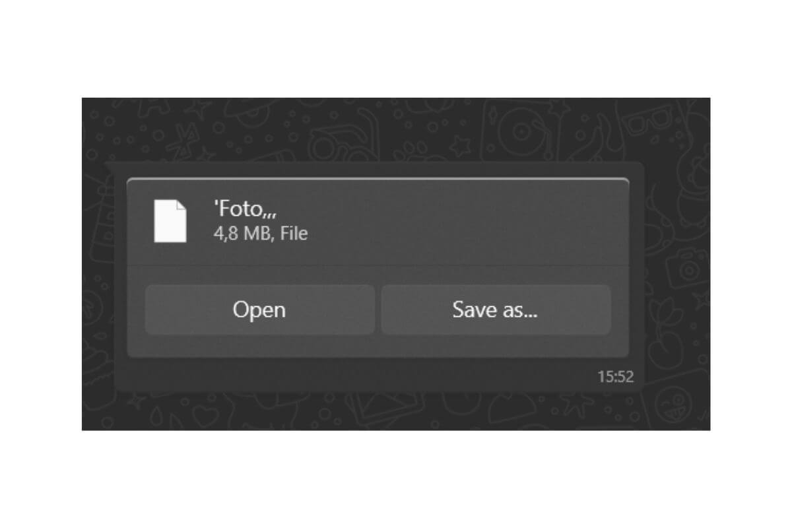Image resolution: width=792 pixels, height=528 pixels.
Task: Click the 4,8 MB, File size label
Action: (261, 234)
